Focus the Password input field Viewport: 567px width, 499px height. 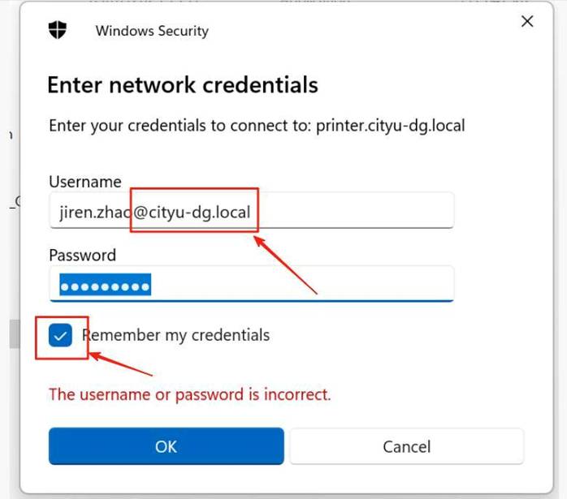[325, 286]
